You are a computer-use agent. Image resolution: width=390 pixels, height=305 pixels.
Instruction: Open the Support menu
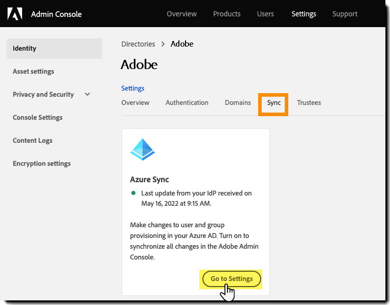coord(345,14)
